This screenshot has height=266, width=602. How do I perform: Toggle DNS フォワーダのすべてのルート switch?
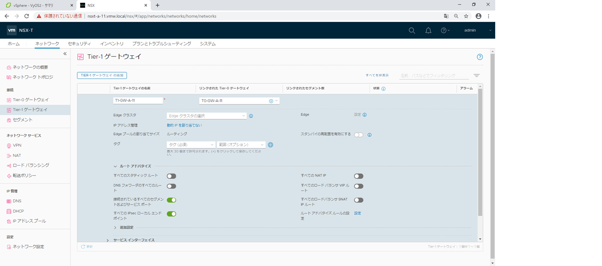(x=171, y=186)
